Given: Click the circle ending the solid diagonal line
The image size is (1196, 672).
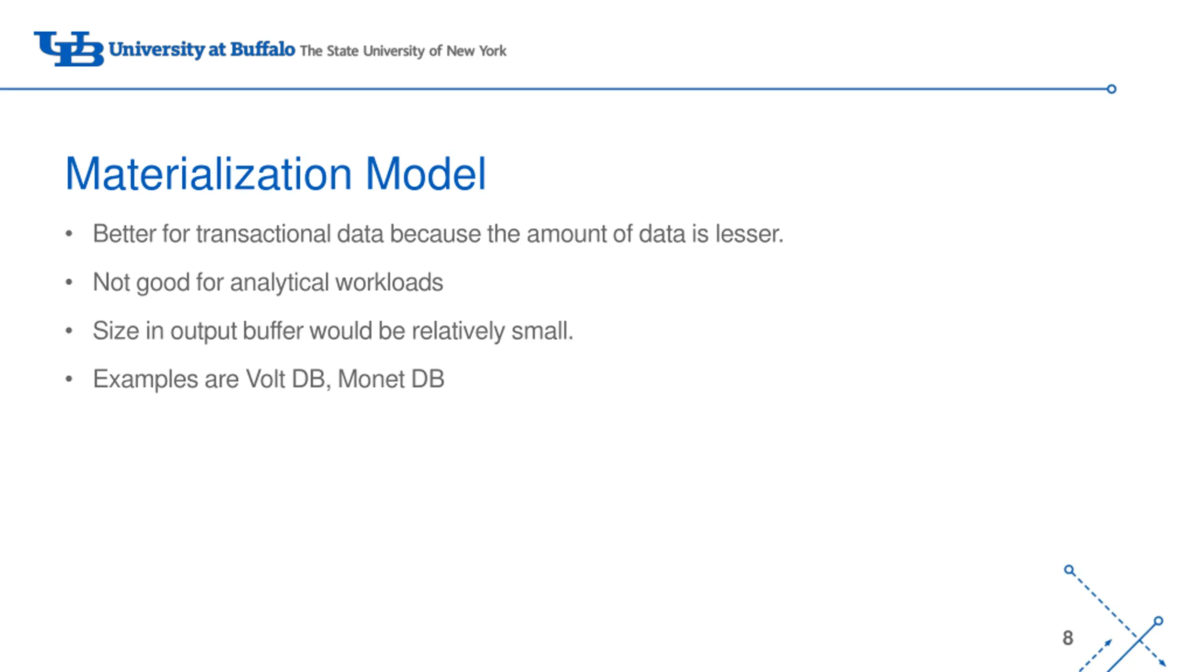Looking at the screenshot, I should (1158, 621).
